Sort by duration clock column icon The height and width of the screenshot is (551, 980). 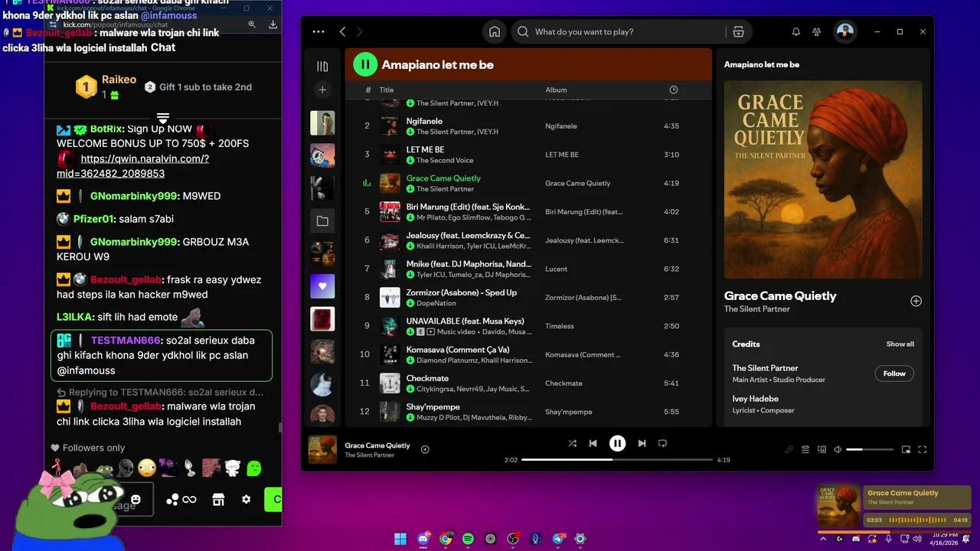point(674,90)
